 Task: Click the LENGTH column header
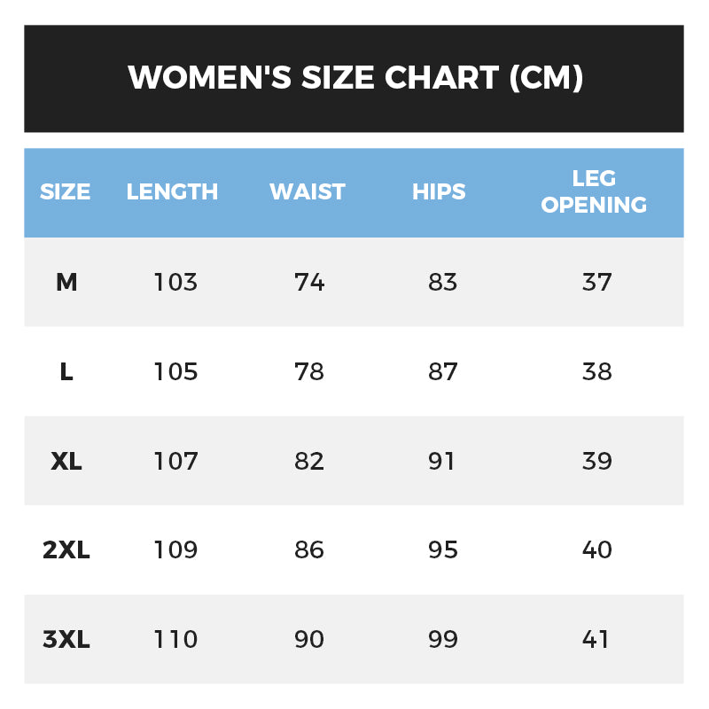pos(172,191)
